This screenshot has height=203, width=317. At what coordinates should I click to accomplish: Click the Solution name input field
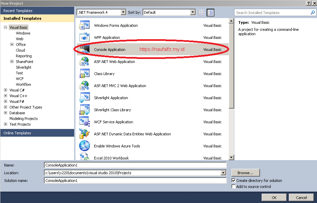pos(135,181)
